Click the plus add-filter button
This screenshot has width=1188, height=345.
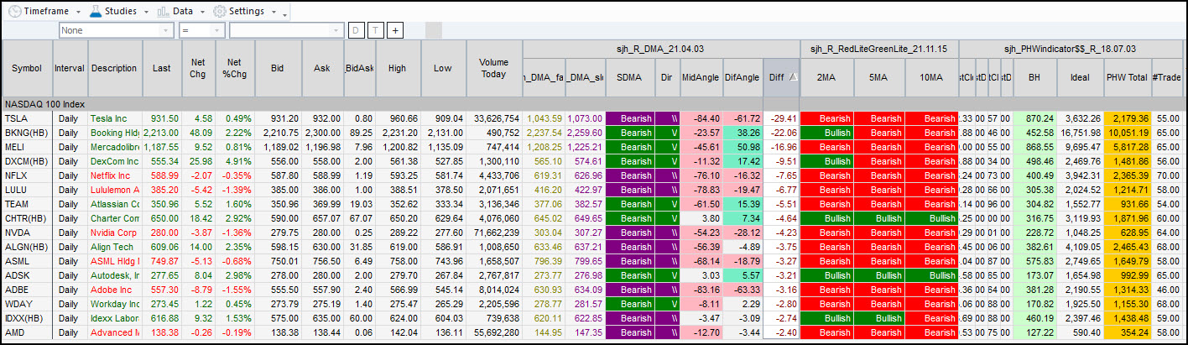395,30
